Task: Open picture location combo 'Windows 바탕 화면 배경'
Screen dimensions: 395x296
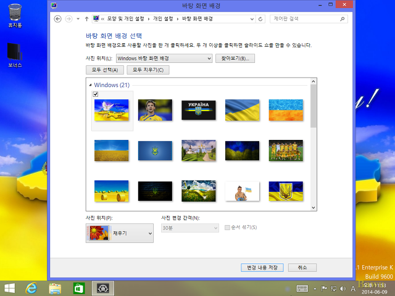Action: (x=164, y=59)
